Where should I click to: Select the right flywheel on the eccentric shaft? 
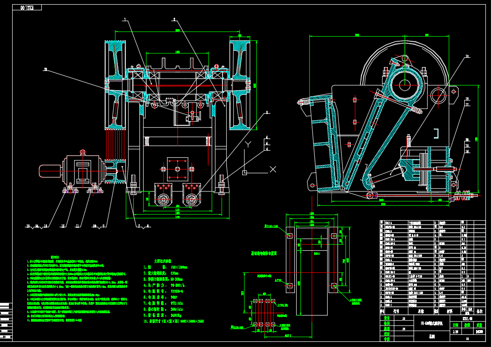[x=241, y=85]
